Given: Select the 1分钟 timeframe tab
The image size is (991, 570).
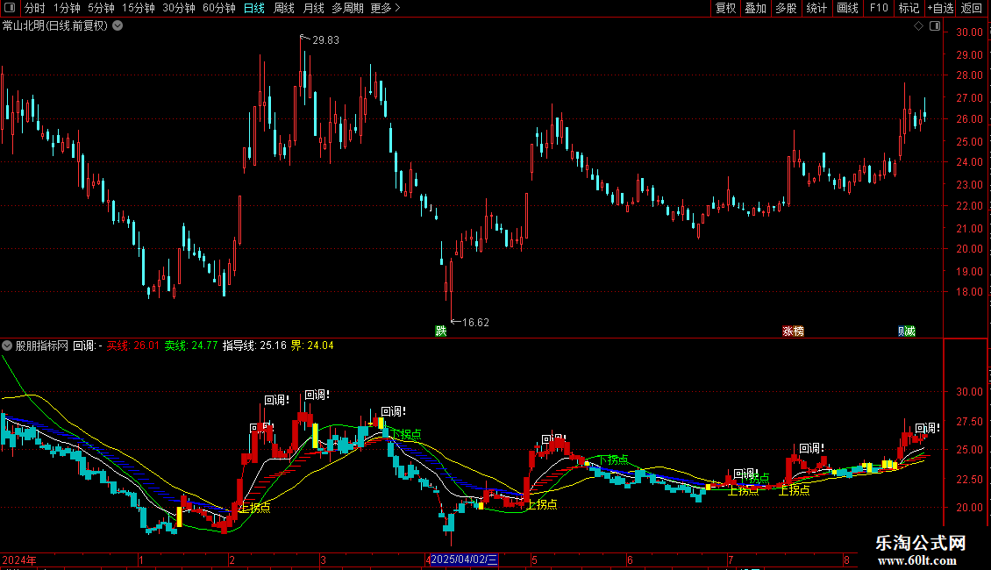Looking at the screenshot, I should [x=67, y=8].
